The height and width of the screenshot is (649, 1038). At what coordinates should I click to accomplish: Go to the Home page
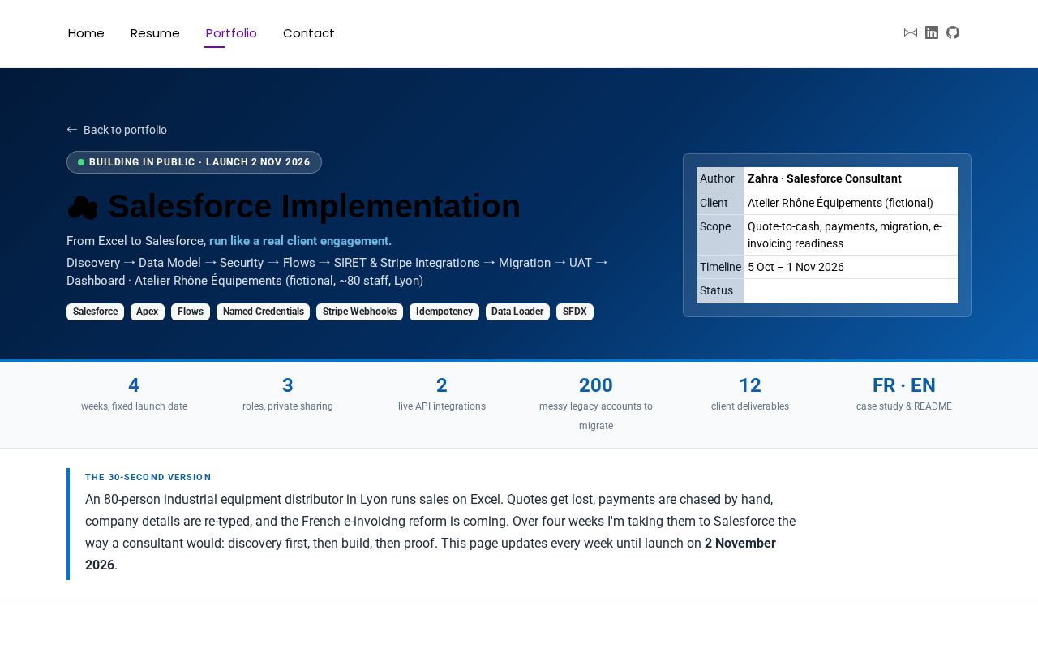coord(86,33)
